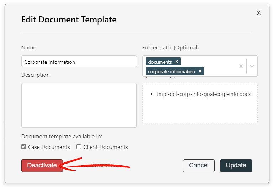This screenshot has height=187, width=273.
Task: Click the 'Description' field label
Action: pyautogui.click(x=35, y=75)
